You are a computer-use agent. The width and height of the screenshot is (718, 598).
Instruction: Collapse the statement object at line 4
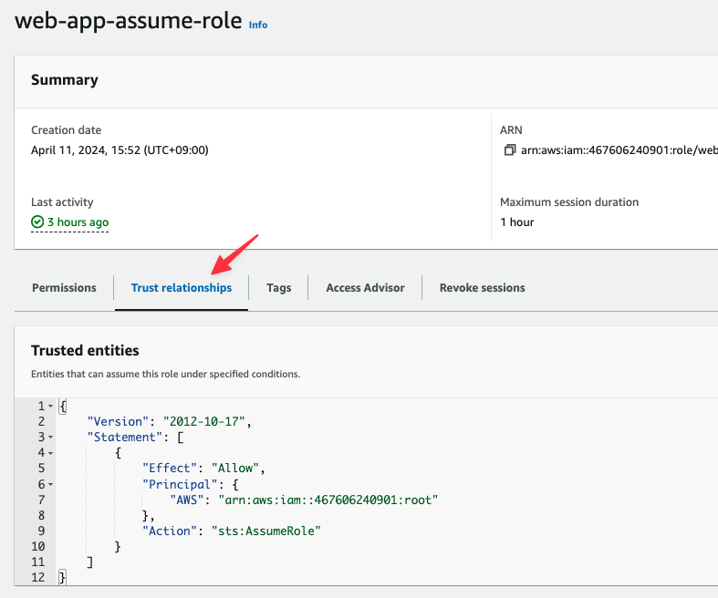pyautogui.click(x=49, y=453)
